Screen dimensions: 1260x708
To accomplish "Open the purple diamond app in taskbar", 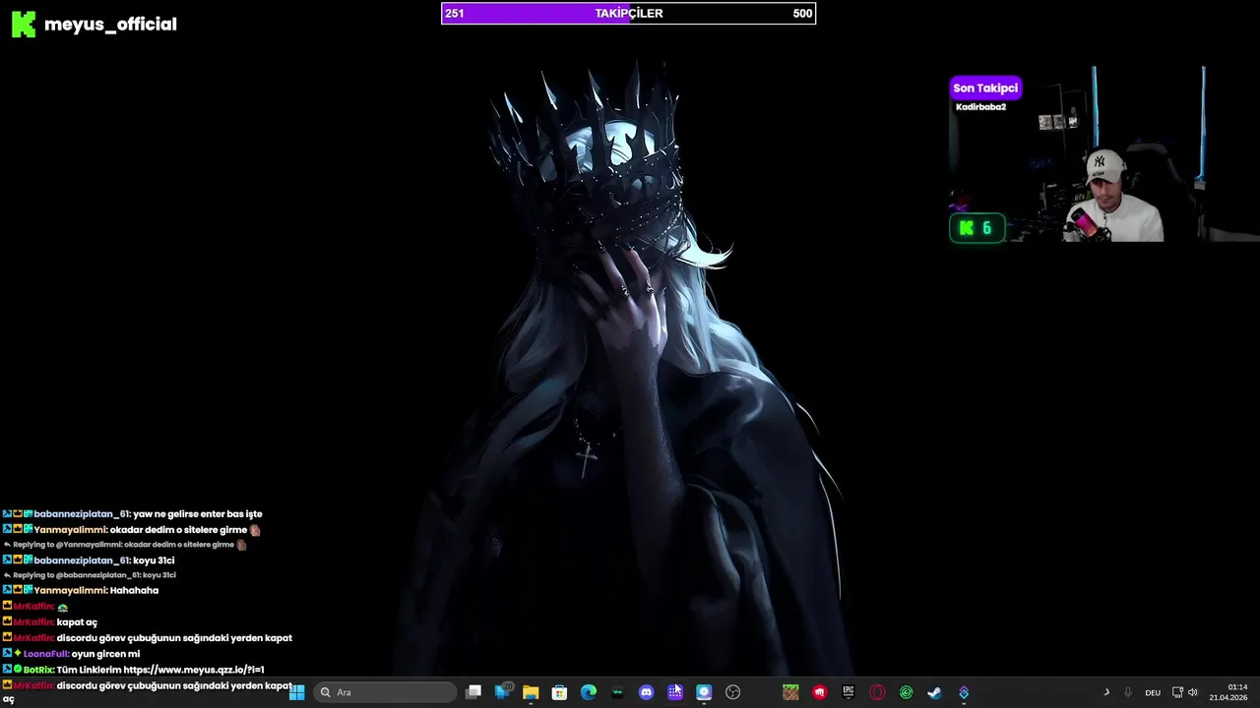I will 964,692.
